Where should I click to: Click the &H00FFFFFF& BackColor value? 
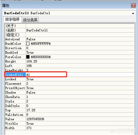(x=41, y=44)
